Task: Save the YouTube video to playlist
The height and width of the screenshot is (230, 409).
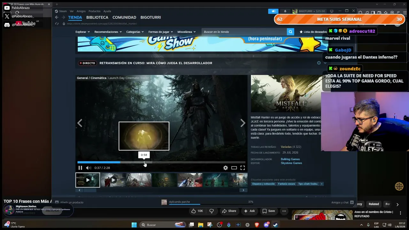Action: 269,211
